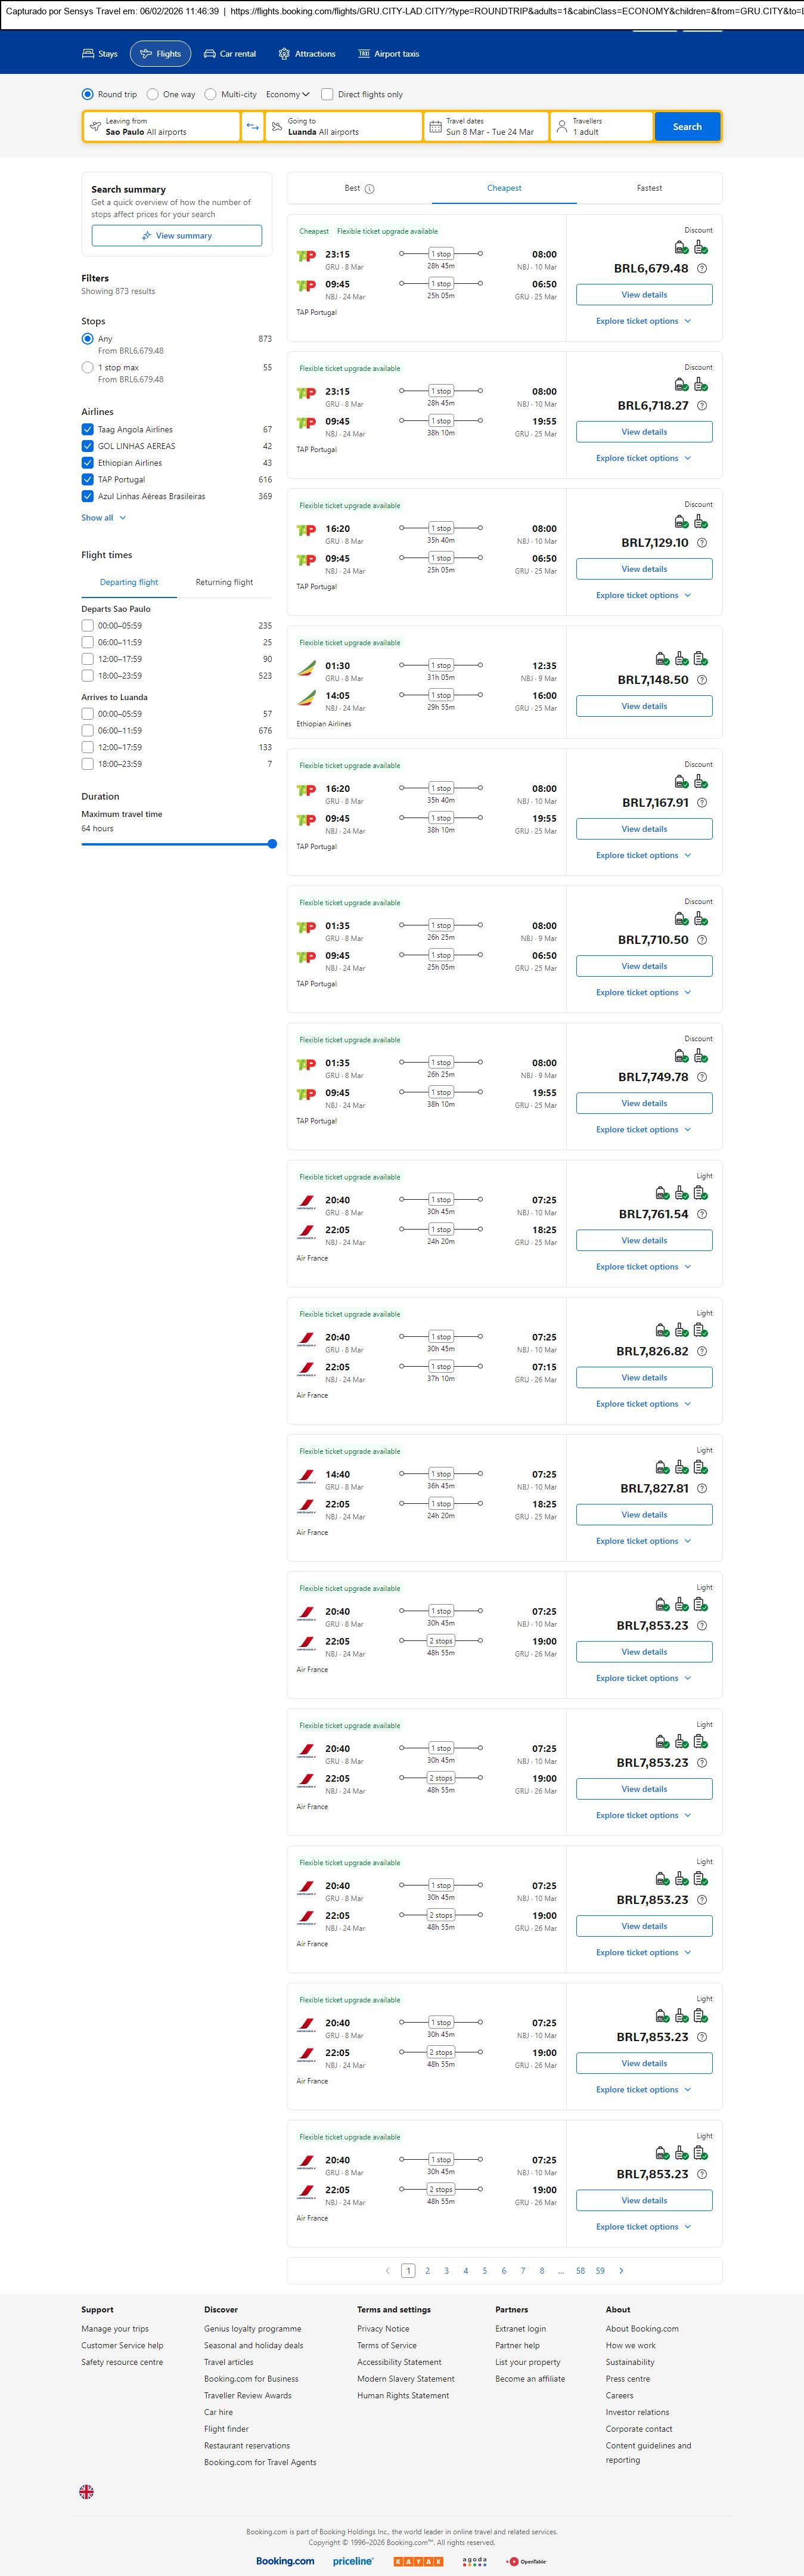Screen dimensions: 804x2576
Task: Enable Direct flights only checkbox
Action: tap(327, 95)
